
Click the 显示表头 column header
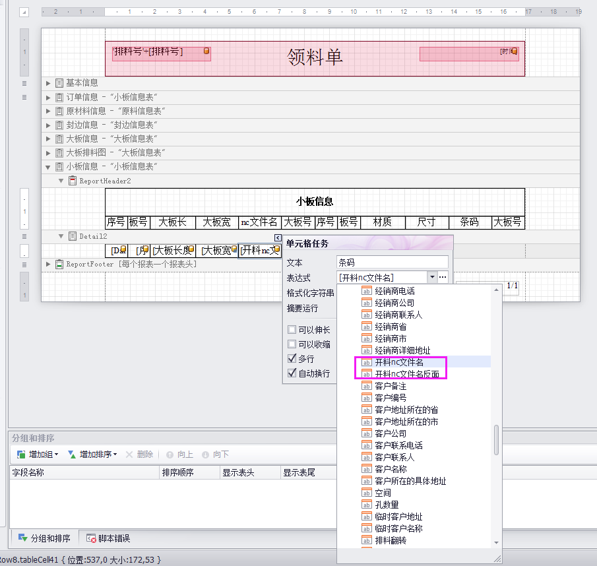coord(250,472)
